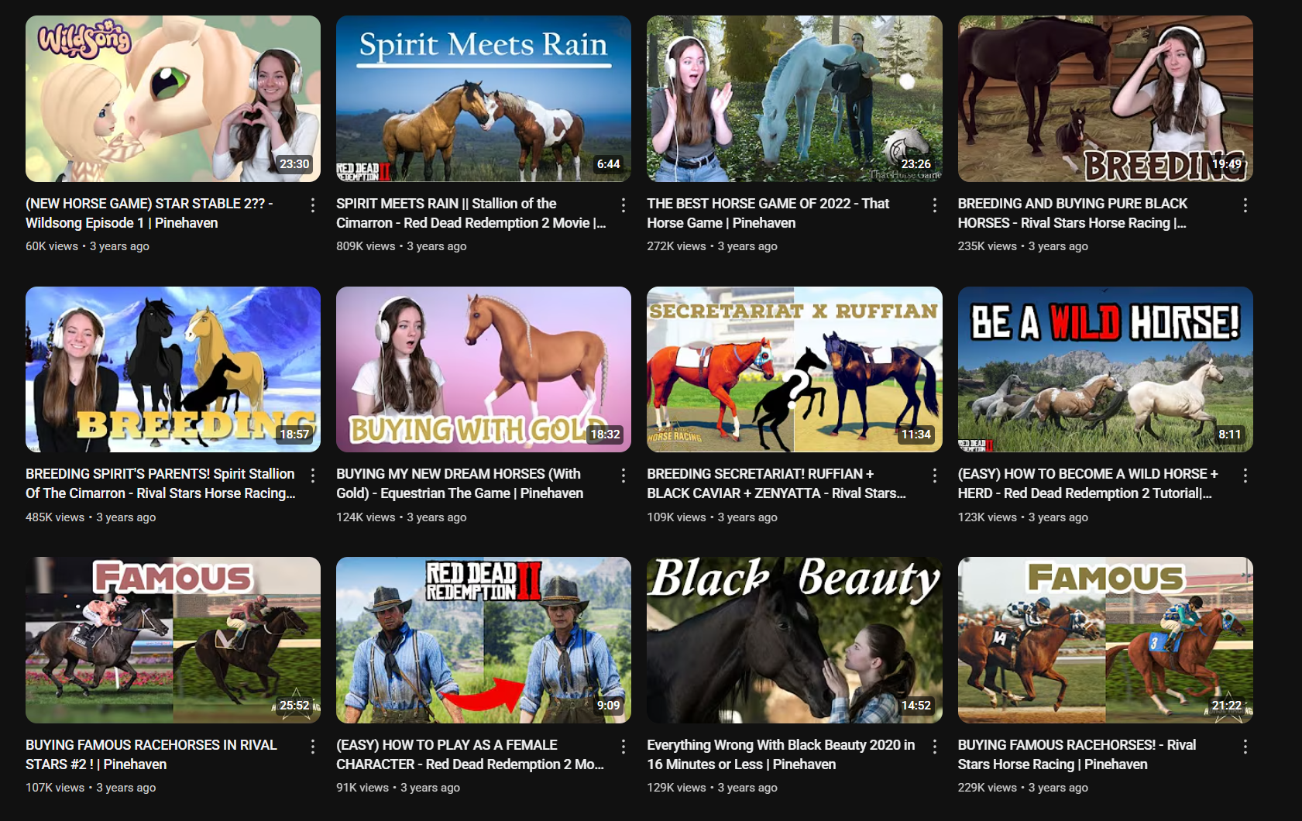Click the 107K views text
The width and height of the screenshot is (1302, 821).
coord(55,788)
